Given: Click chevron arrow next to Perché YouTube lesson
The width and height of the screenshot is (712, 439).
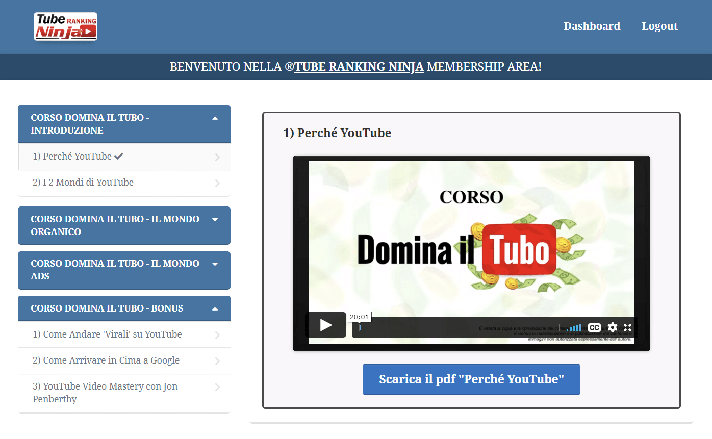Looking at the screenshot, I should click(x=217, y=157).
